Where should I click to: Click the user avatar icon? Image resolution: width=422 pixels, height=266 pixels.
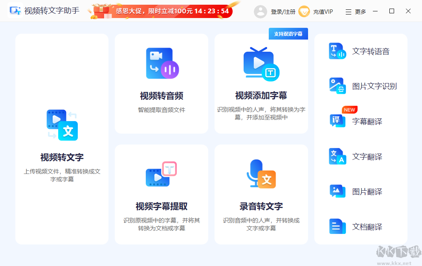(x=261, y=11)
